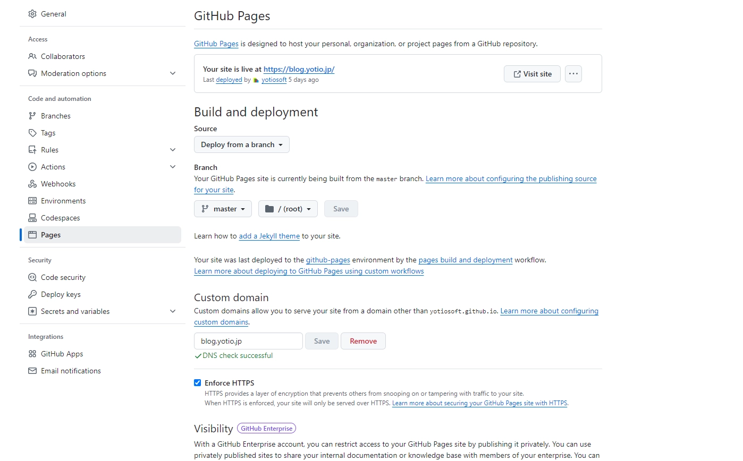Screen dimensions: 743x461
Task: Click the General gear icon
Action: point(32,14)
